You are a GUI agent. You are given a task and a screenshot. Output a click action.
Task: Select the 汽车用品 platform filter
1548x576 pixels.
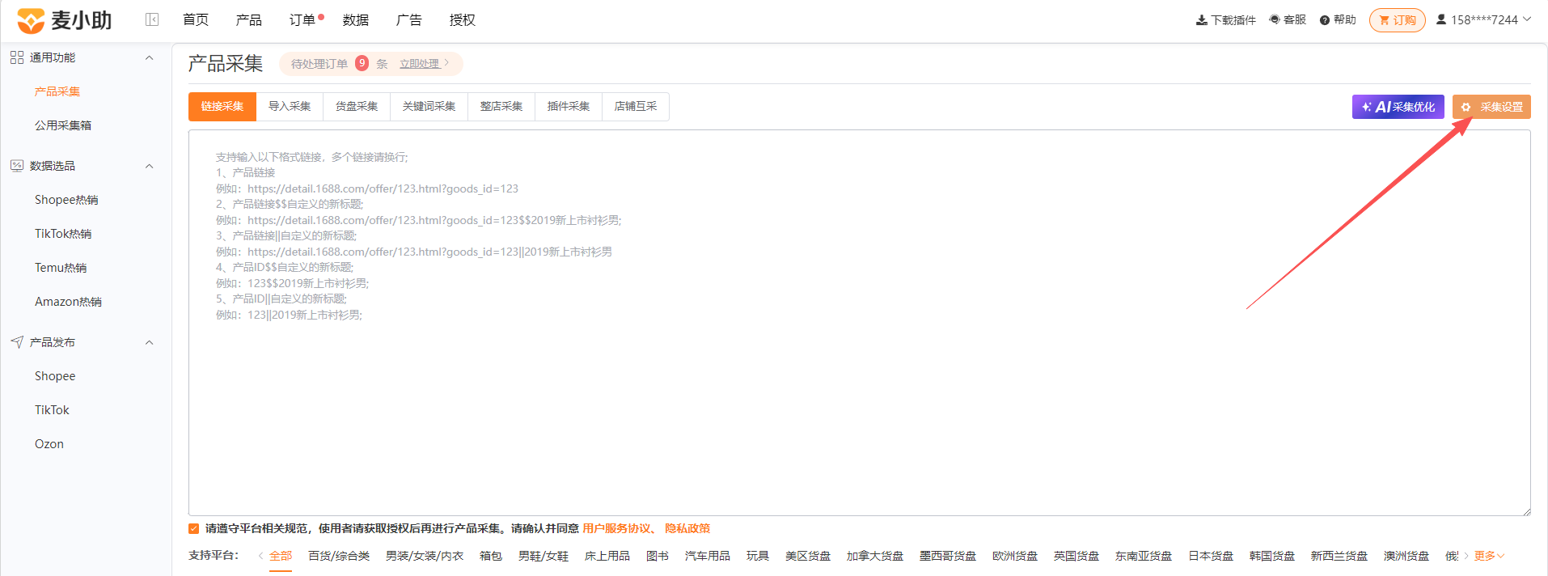point(708,556)
